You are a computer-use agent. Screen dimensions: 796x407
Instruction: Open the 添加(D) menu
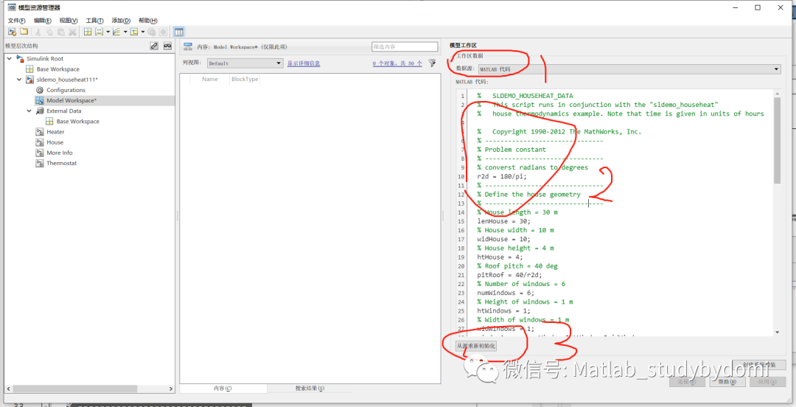coord(121,21)
